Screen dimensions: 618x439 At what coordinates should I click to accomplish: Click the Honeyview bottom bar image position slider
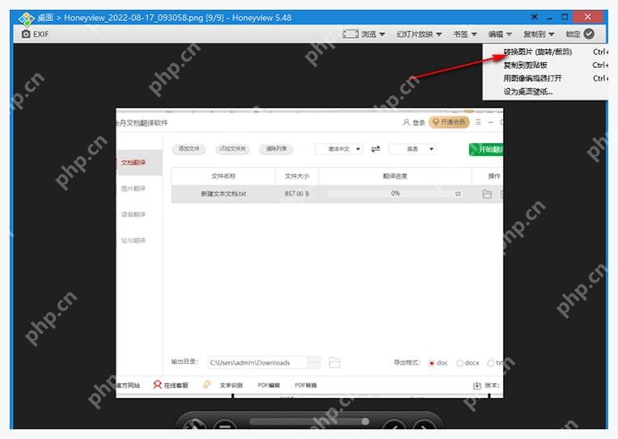click(x=309, y=422)
